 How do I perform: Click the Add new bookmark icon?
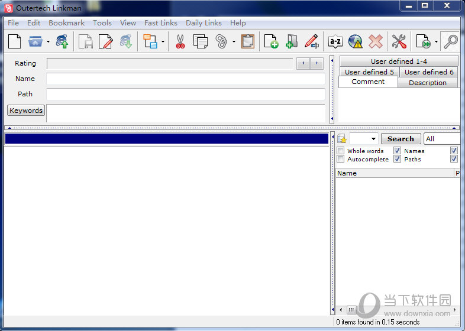pos(271,41)
